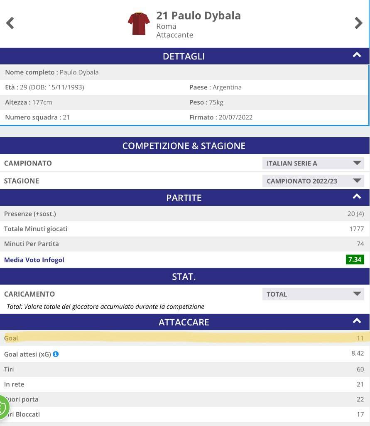Viewport: 370px width, 426px height.
Task: Collapse the DETTAGLI section chevron
Action: [357, 55]
